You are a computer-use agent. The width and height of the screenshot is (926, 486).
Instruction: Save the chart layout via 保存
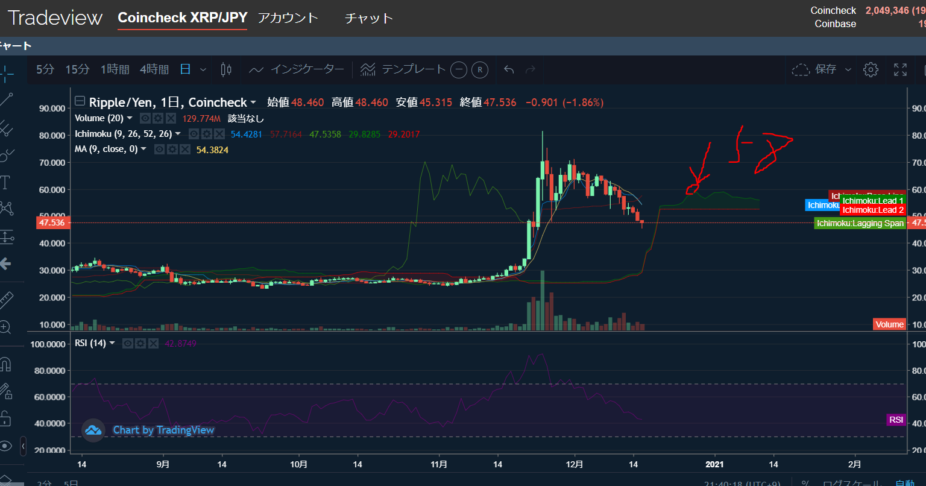[814, 70]
